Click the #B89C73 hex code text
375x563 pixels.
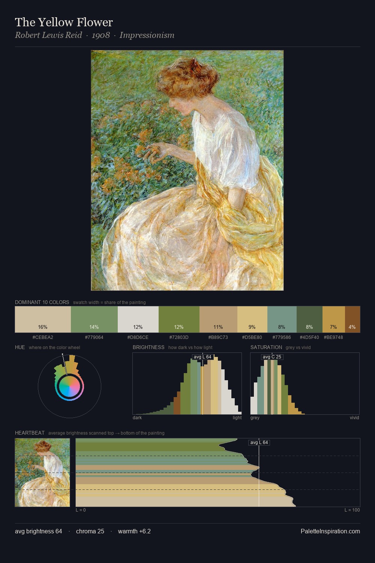218,337
